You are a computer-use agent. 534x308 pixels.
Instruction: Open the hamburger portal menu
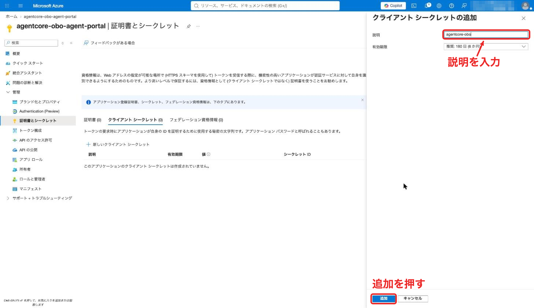tap(21, 5)
